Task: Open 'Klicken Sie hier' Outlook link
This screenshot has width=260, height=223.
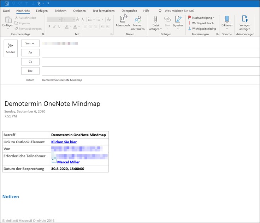Action: pyautogui.click(x=64, y=142)
